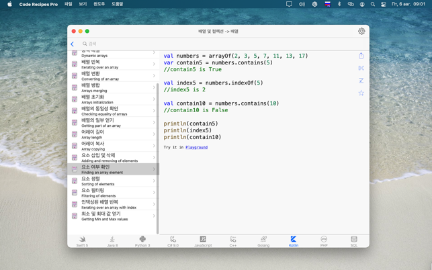Click the Russian flag input source icon

[327, 4]
